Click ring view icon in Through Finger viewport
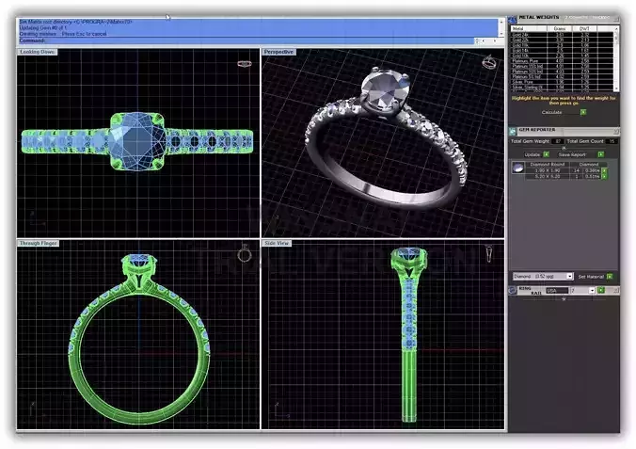Screen dimensions: 636x449 click(x=245, y=253)
